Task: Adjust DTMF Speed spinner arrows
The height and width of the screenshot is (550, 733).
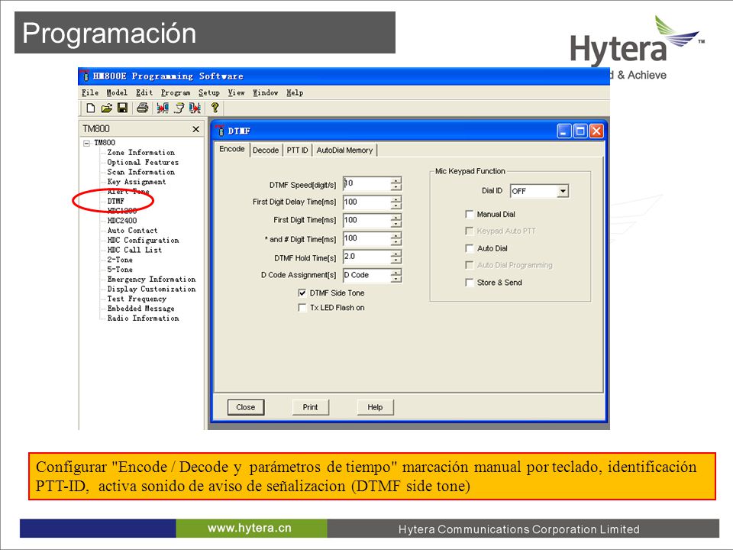Action: click(396, 184)
